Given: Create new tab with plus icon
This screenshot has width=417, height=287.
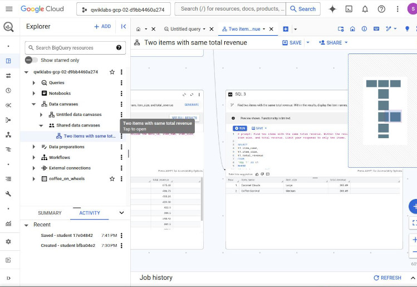Looking at the screenshot, I should click(286, 29).
